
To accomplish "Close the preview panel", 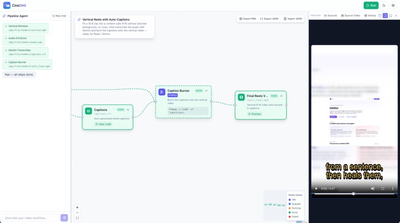I will coord(396,15).
